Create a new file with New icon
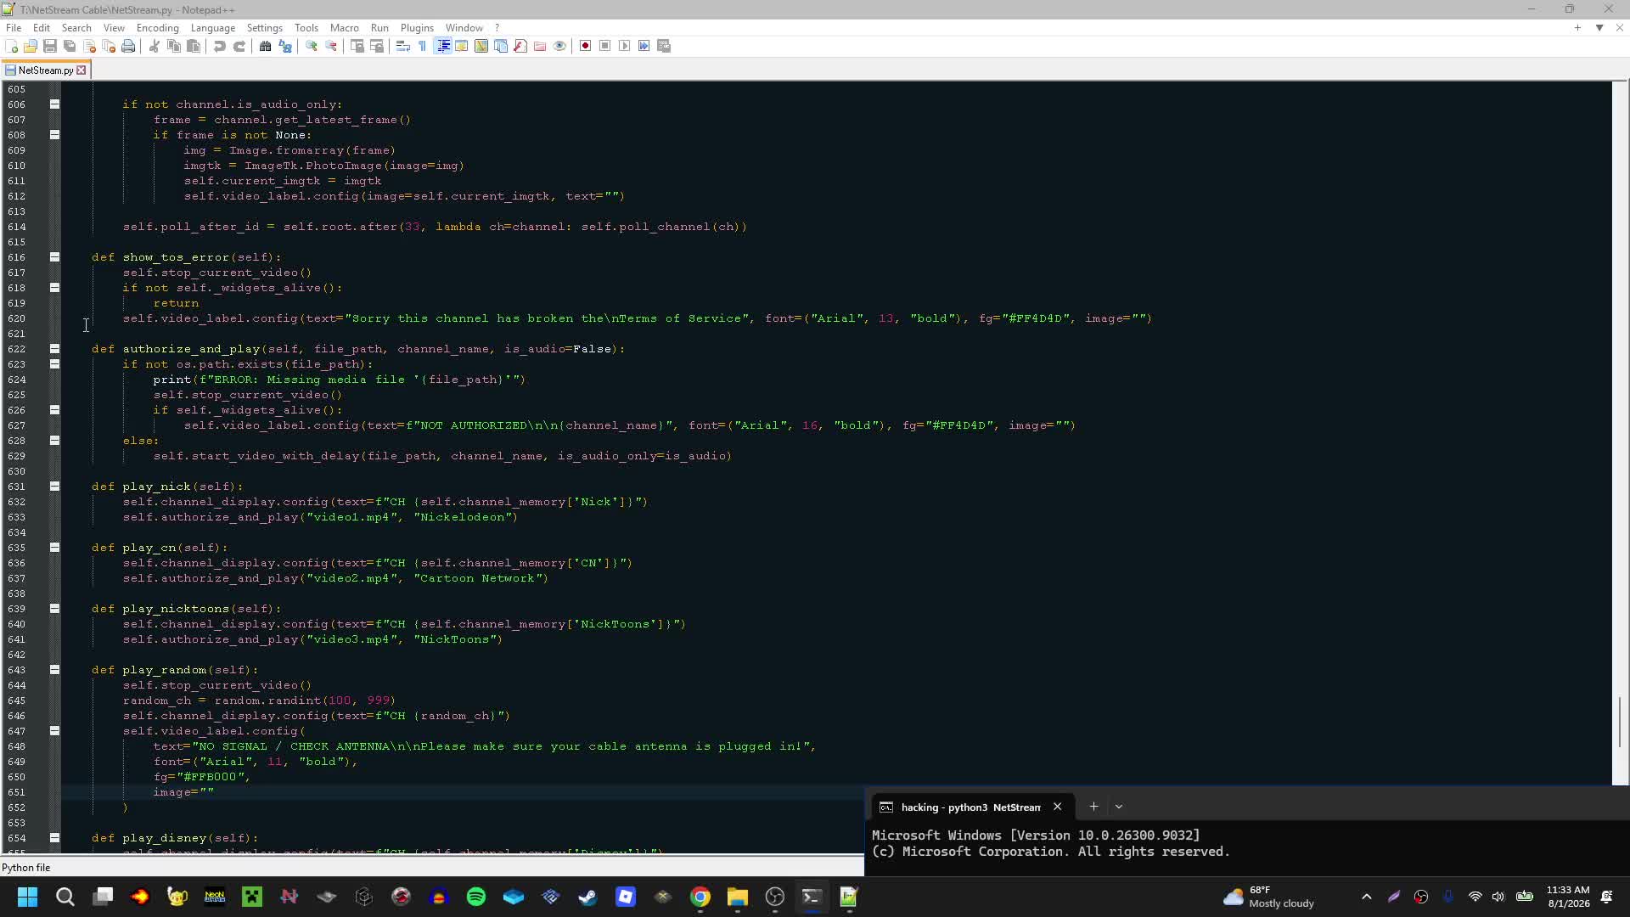 coord(12,46)
